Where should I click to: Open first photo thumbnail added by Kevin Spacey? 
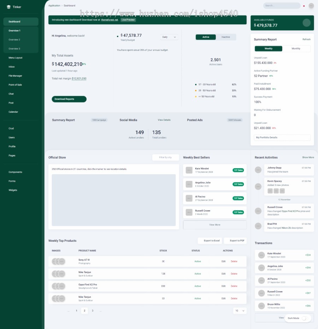coord(270,191)
